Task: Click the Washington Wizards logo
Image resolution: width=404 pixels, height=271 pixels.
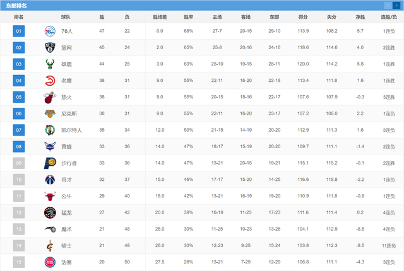Action: tap(50, 180)
